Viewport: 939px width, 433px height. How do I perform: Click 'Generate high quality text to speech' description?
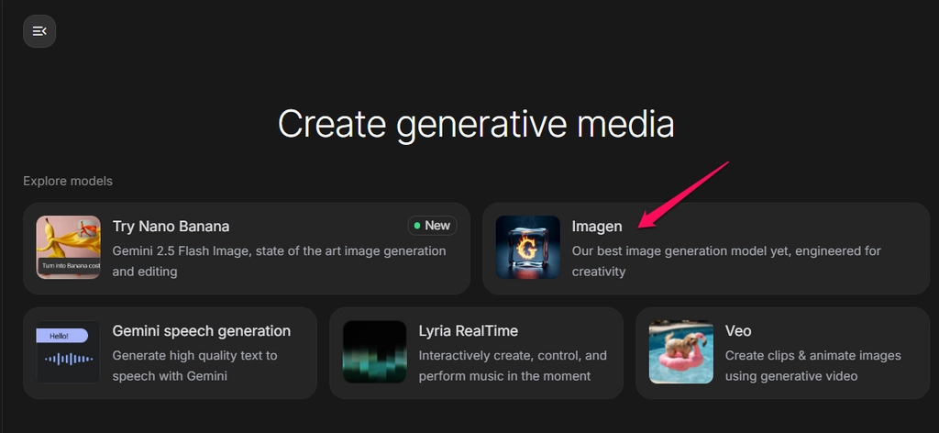[194, 366]
